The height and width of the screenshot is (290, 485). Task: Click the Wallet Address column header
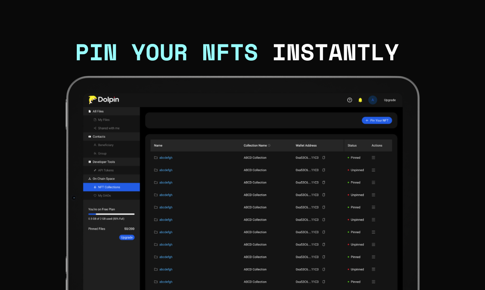306,145
